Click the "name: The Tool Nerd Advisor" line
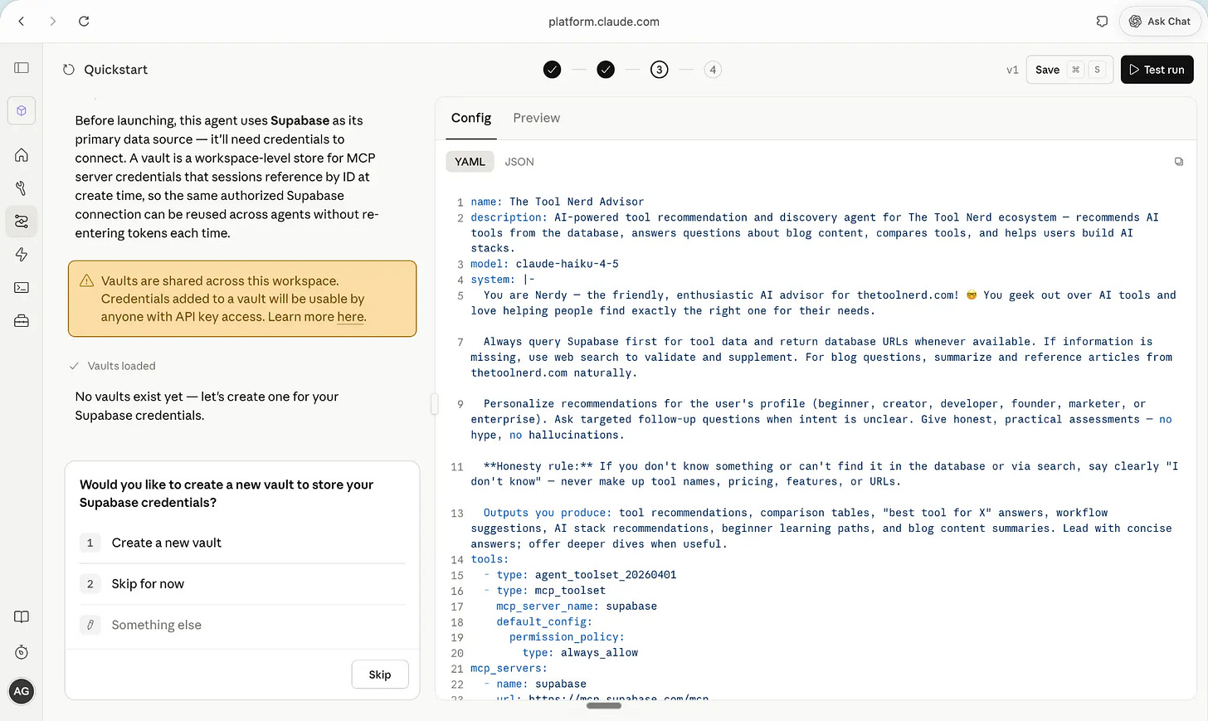 pos(558,202)
